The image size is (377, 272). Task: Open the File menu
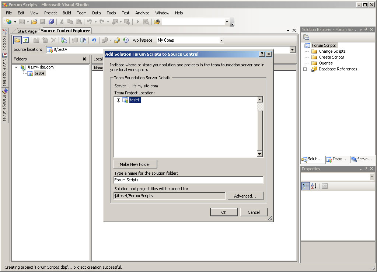coord(9,13)
